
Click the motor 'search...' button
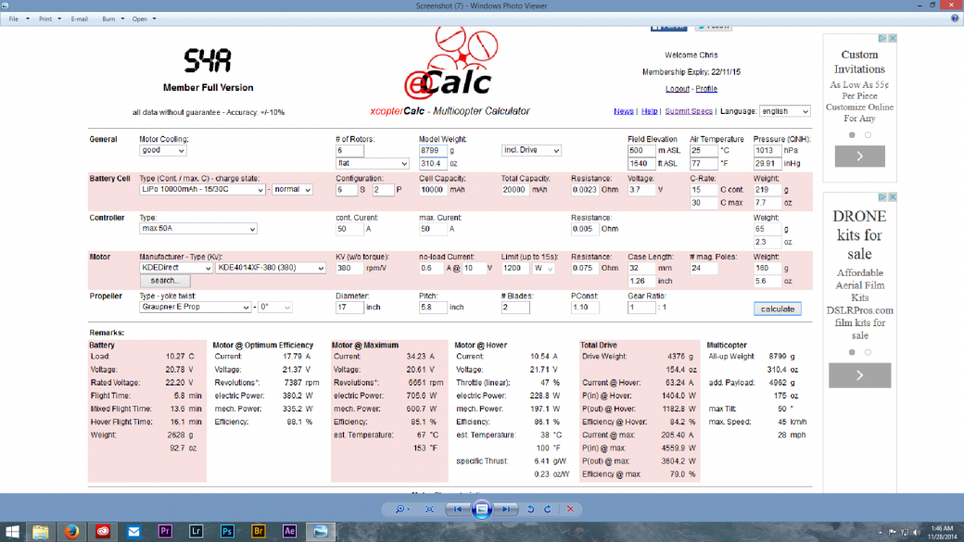(x=165, y=281)
